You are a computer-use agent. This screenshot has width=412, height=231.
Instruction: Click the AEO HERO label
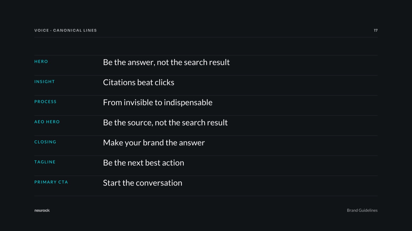47,122
